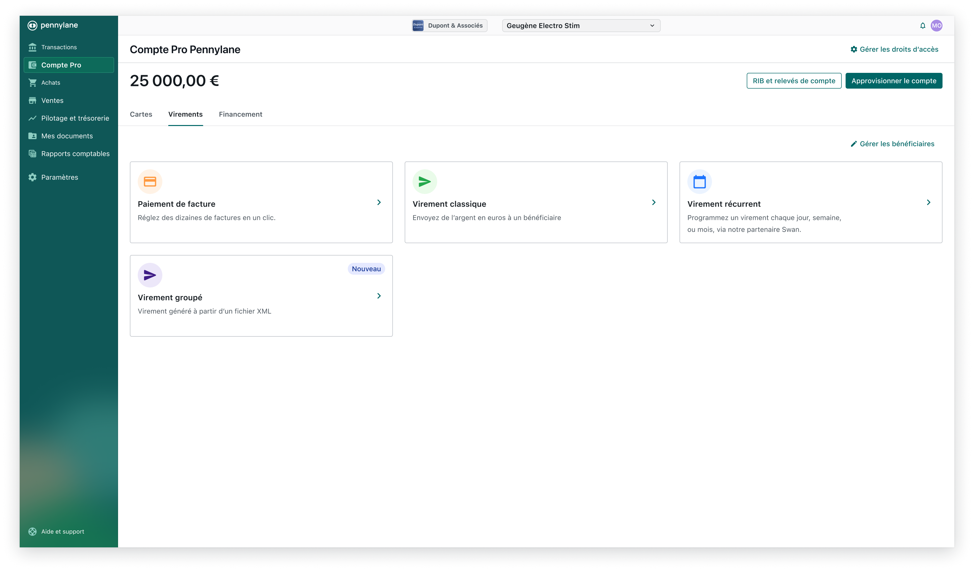Viewport: 974px width, 571px height.
Task: Open Paramètres in sidebar
Action: click(69, 177)
